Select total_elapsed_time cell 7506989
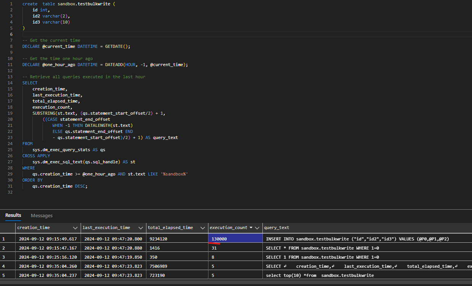Image resolution: width=472 pixels, height=286 pixels. [177, 266]
